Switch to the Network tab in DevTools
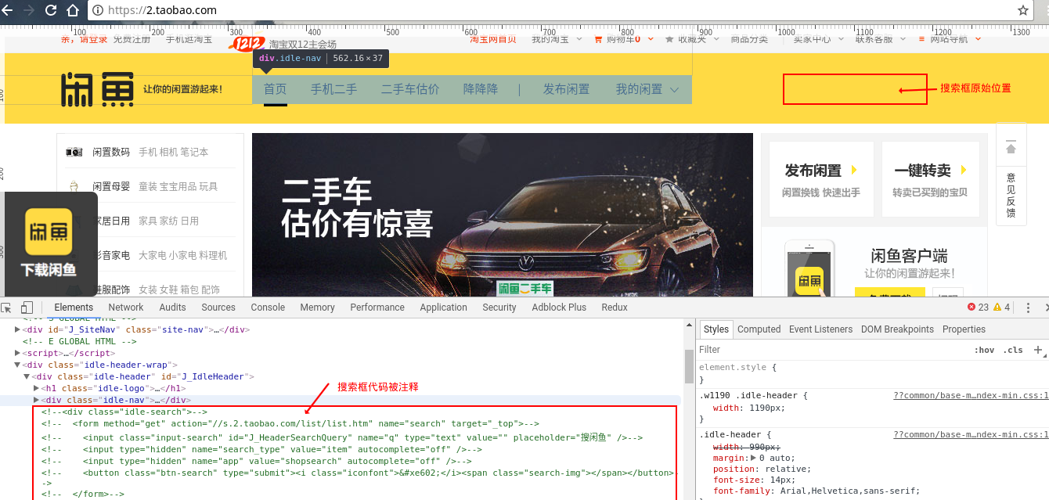 125,307
